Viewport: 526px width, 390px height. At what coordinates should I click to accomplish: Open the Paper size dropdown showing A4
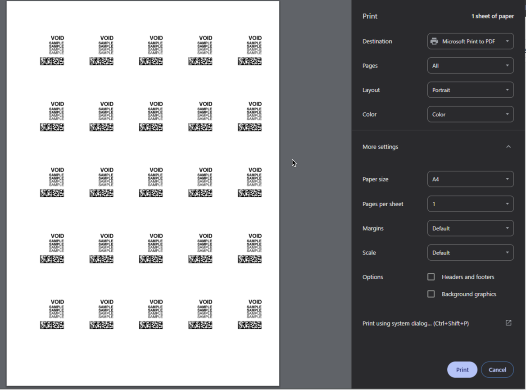(x=470, y=179)
